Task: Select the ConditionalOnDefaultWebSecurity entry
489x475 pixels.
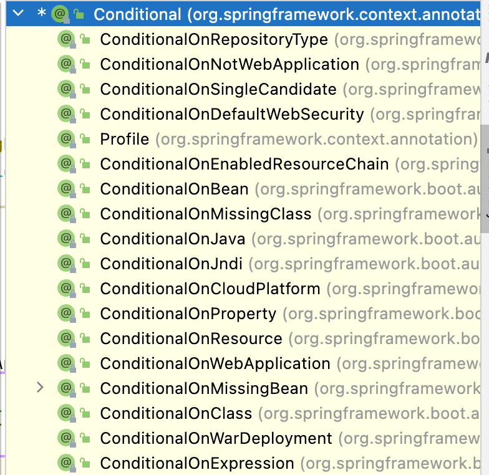Action: pyautogui.click(x=231, y=114)
